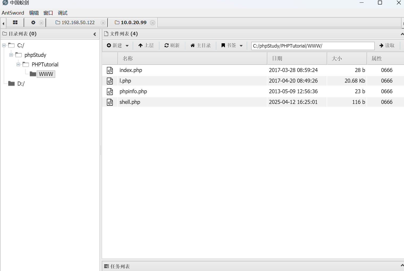Click the size 20.68 Kb cell

coord(355,81)
